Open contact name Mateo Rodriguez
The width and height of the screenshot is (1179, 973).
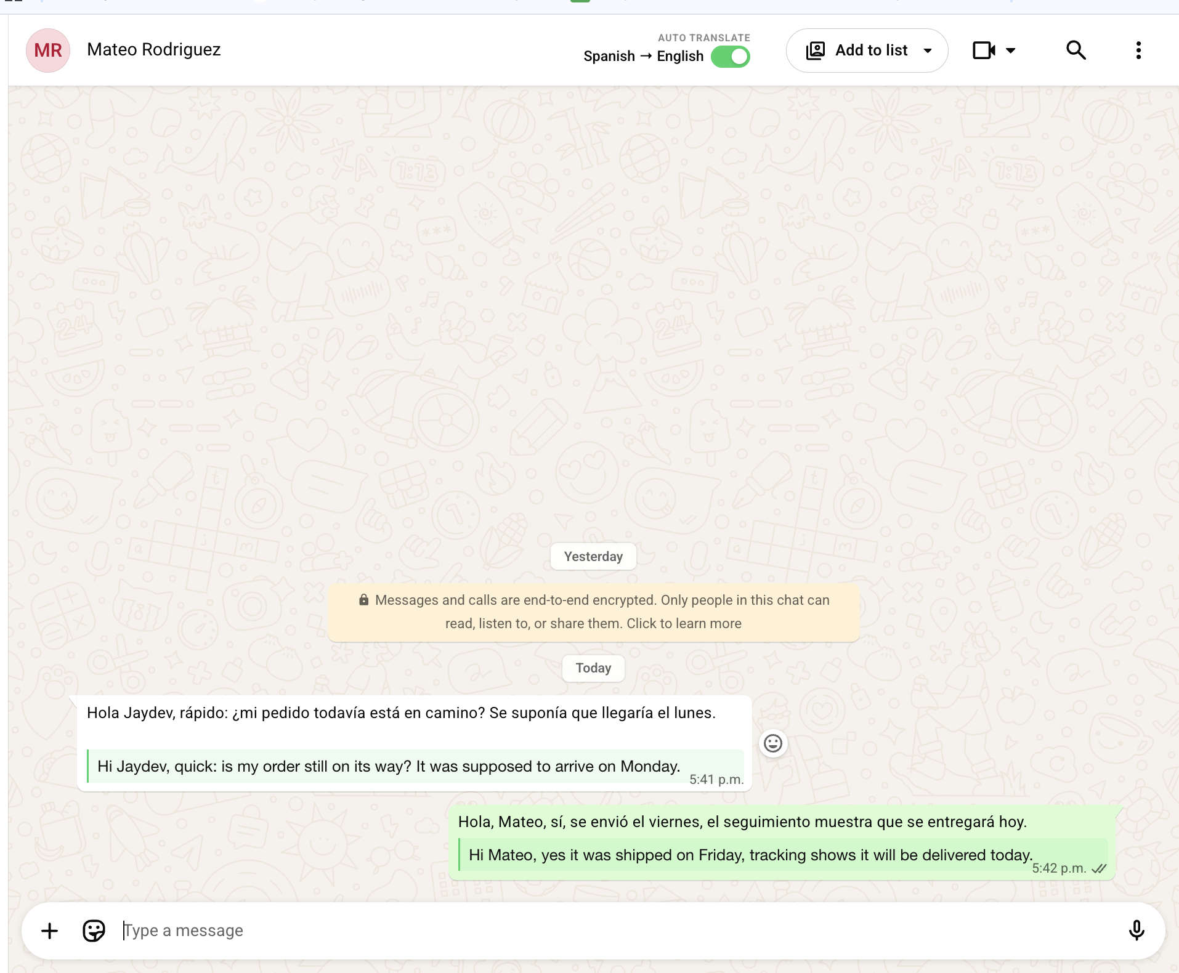pyautogui.click(x=154, y=49)
